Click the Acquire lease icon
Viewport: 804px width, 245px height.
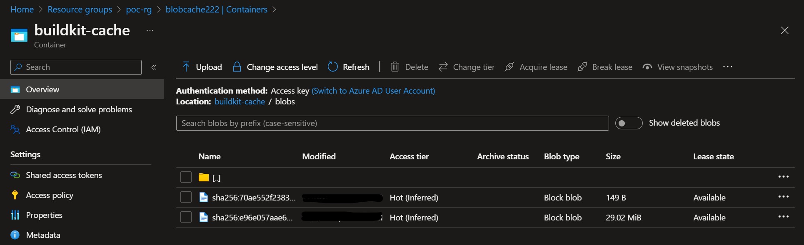tap(509, 67)
